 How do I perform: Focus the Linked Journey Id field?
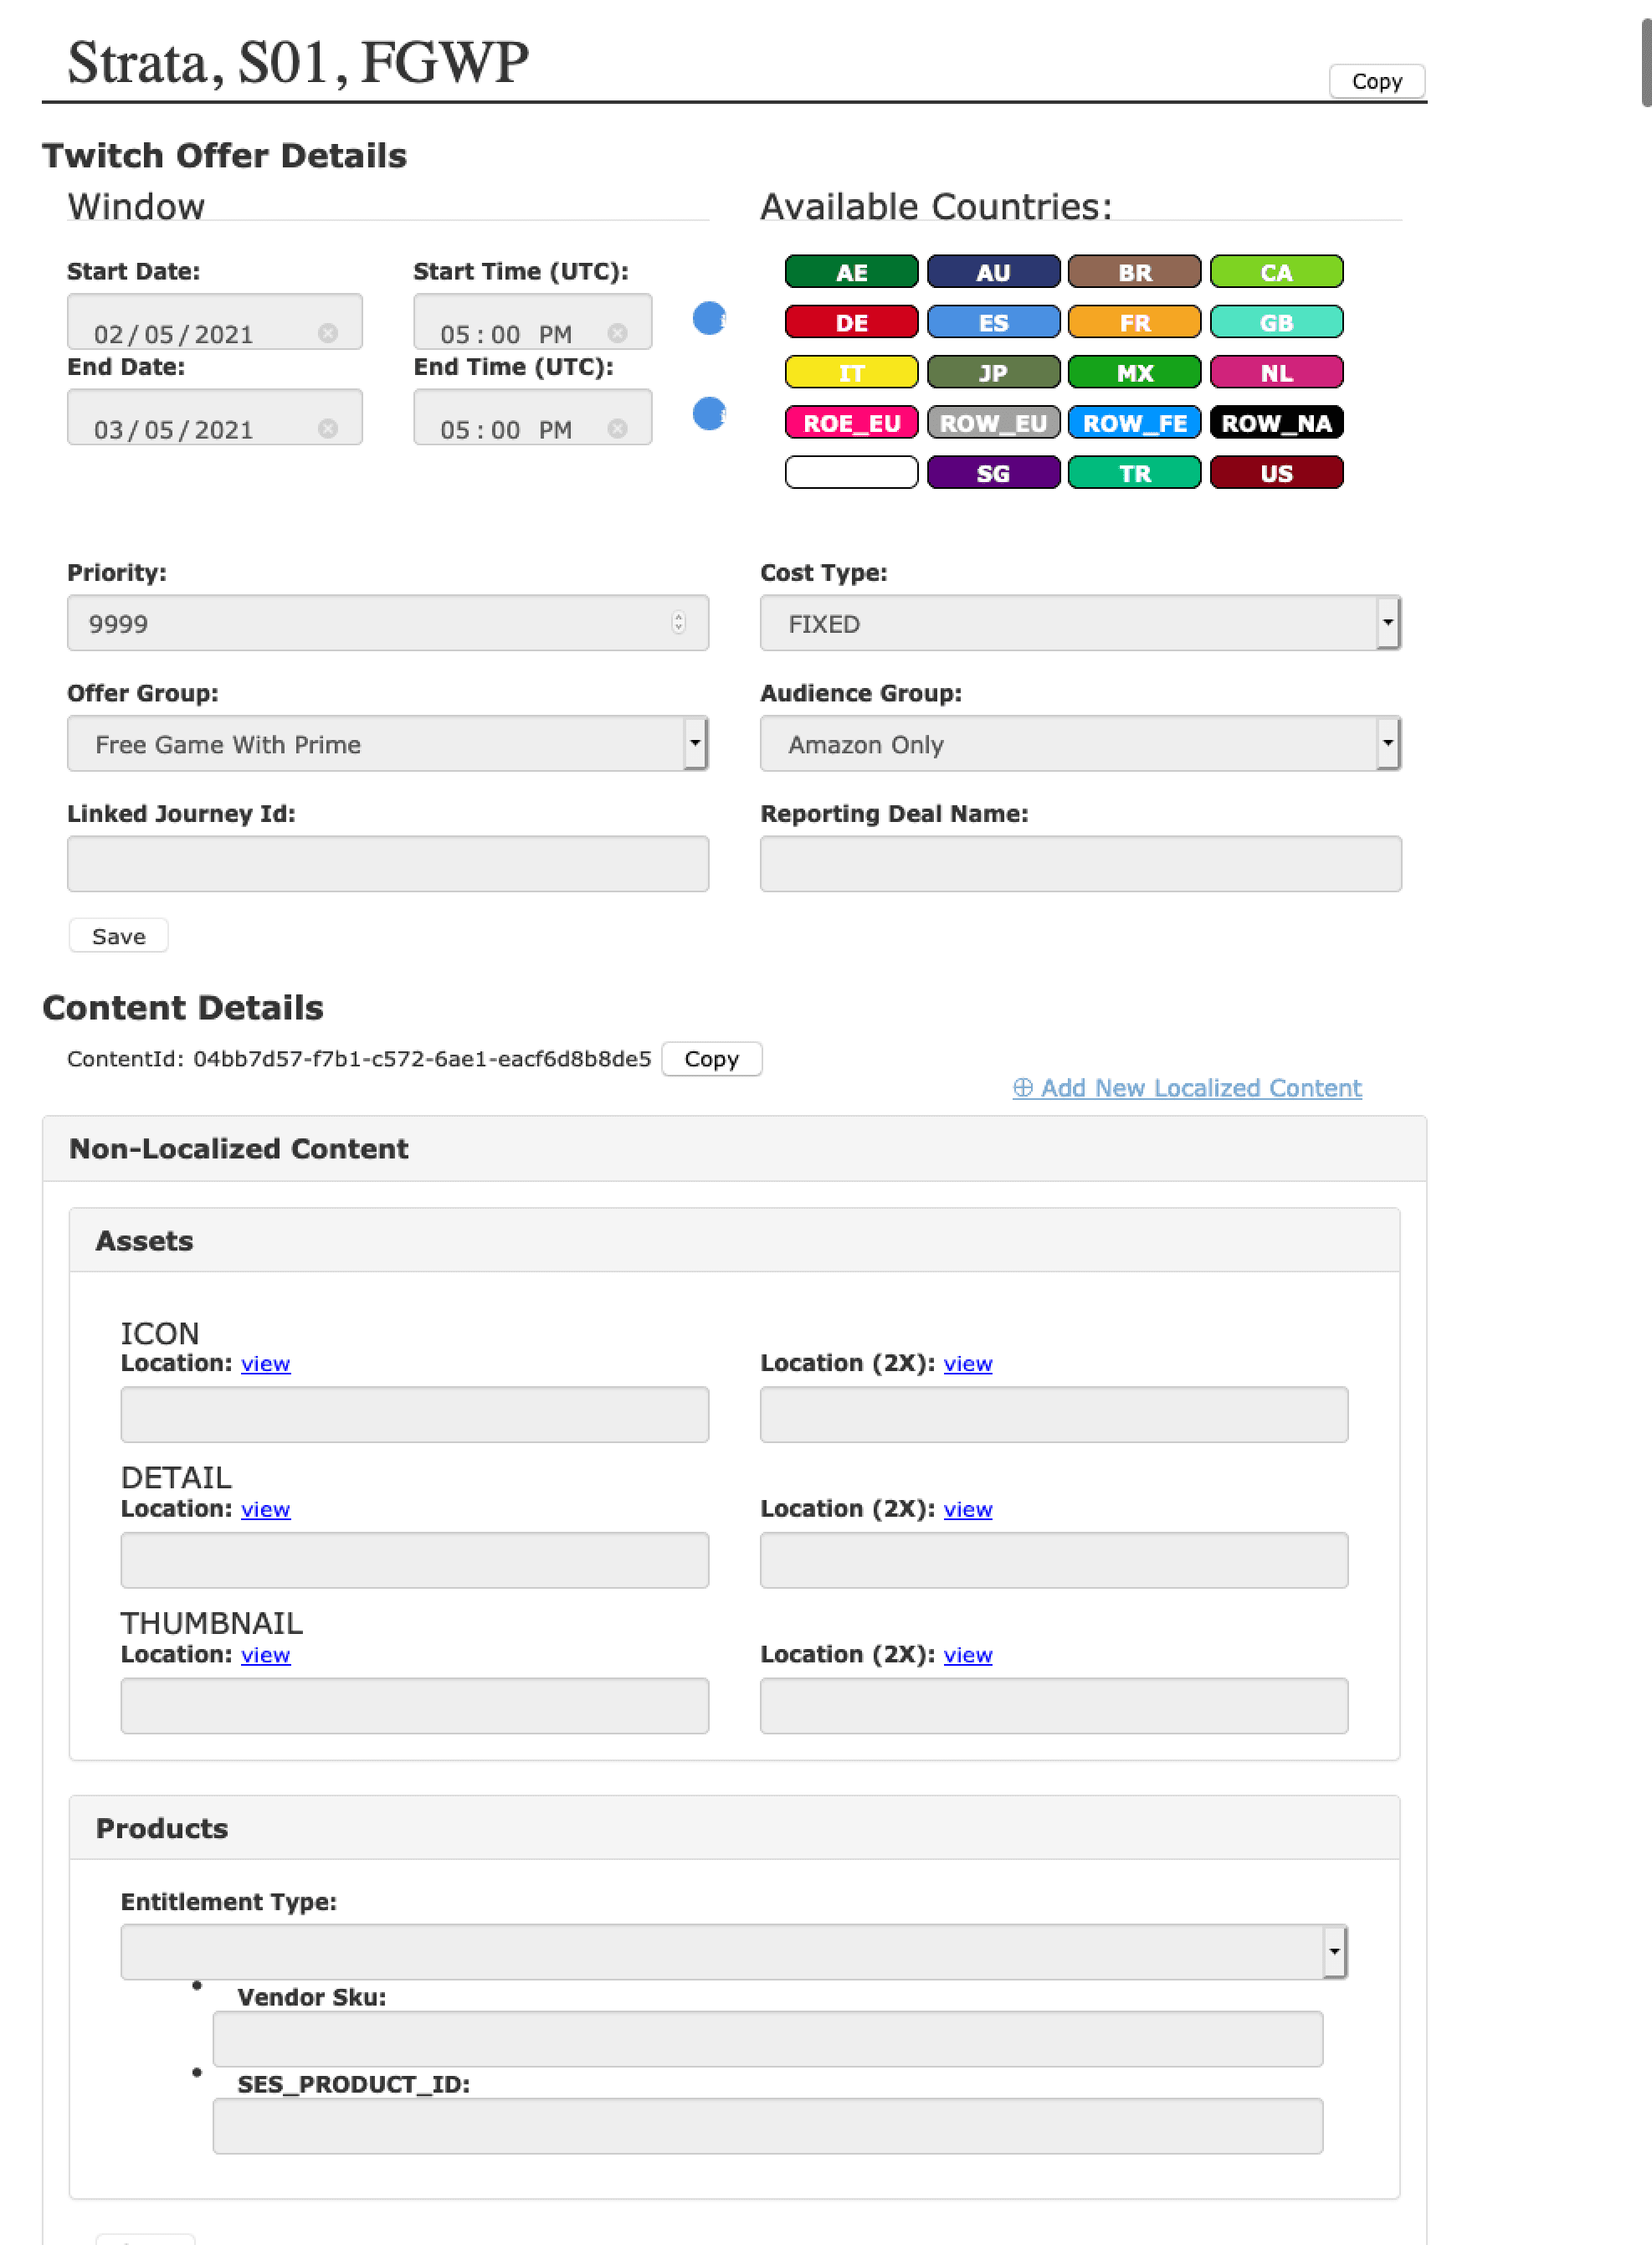tap(388, 863)
